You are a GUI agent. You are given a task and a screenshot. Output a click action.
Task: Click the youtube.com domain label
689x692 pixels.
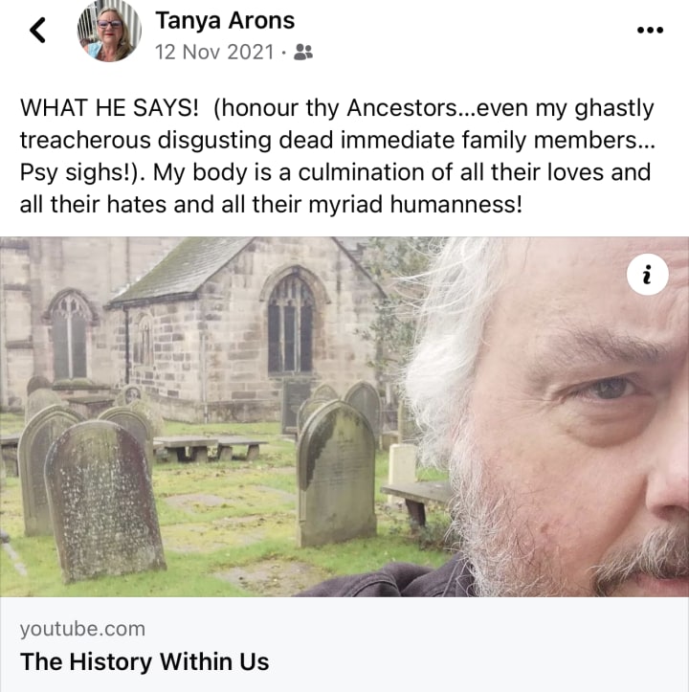(x=82, y=629)
